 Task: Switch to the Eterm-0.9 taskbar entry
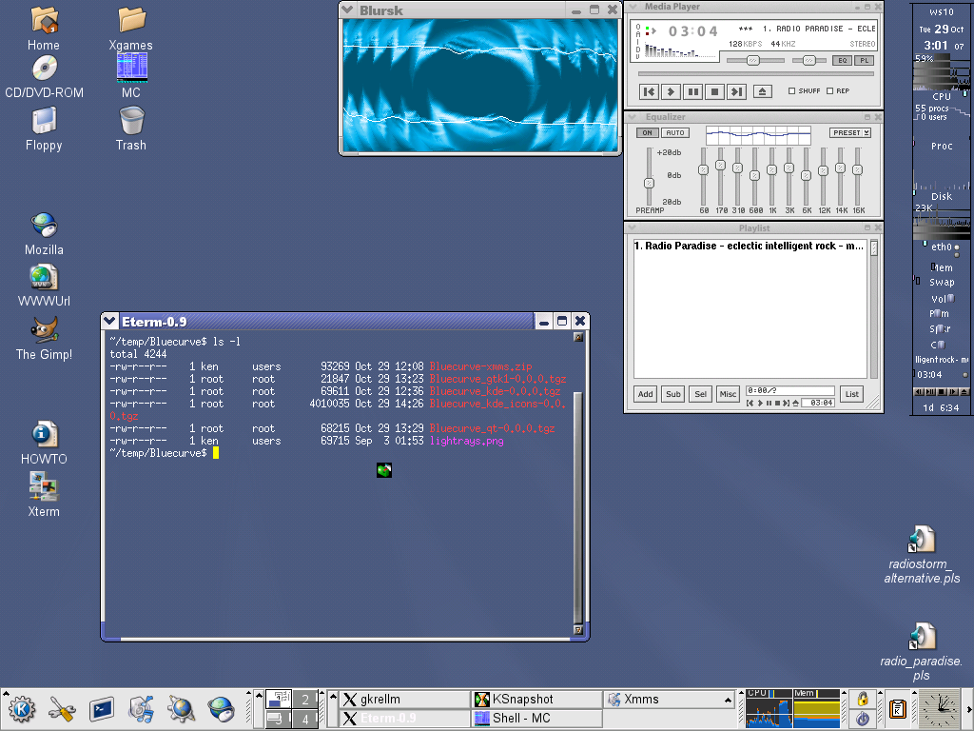pyautogui.click(x=405, y=719)
